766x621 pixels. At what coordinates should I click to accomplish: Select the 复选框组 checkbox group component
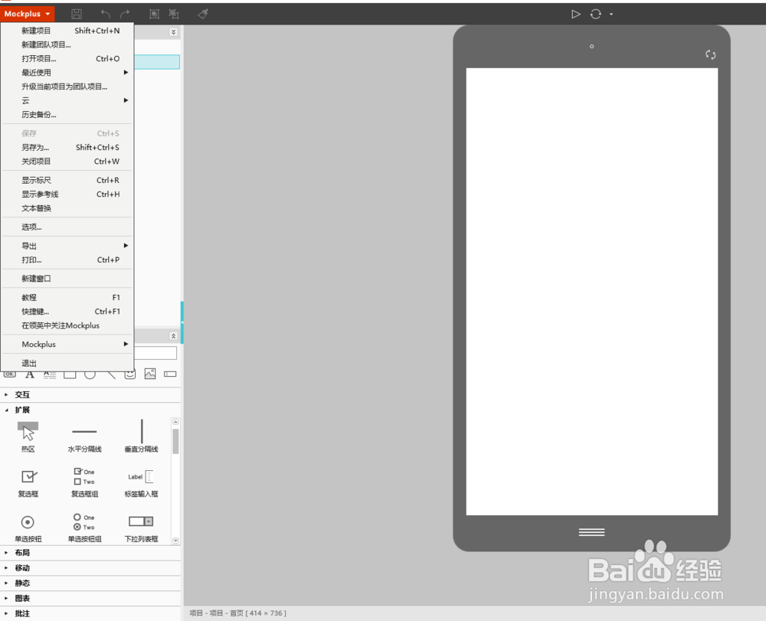pos(84,483)
